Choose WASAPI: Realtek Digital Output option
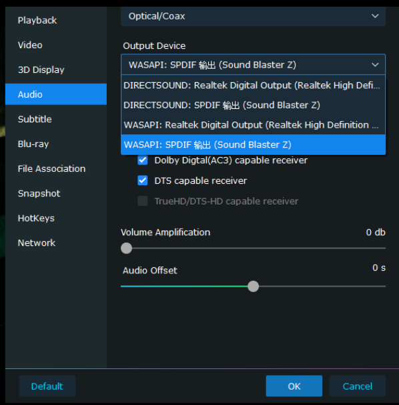Viewport: 399px width, 405px height. tap(253, 125)
